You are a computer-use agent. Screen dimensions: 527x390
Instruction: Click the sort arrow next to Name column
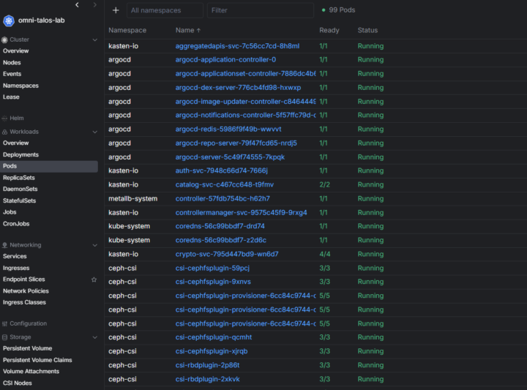pos(198,31)
